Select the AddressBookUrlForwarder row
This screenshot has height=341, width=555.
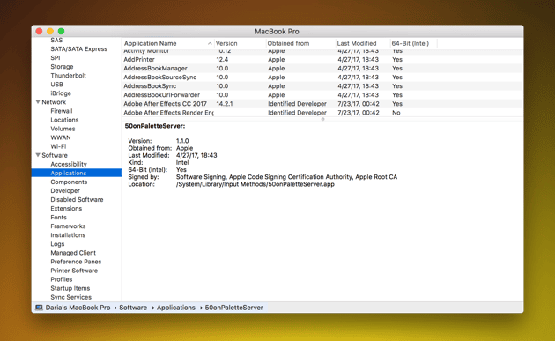(322, 95)
